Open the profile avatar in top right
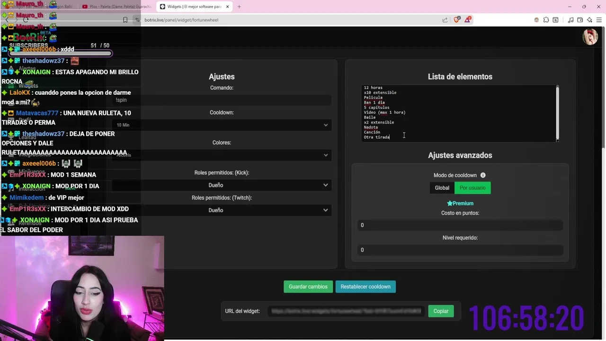Screen dimensions: 606x341 (x=590, y=37)
